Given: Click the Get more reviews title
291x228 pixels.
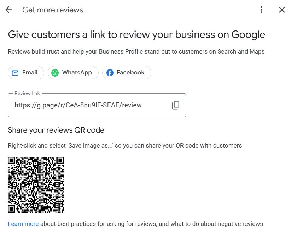Looking at the screenshot, I should click(52, 10).
